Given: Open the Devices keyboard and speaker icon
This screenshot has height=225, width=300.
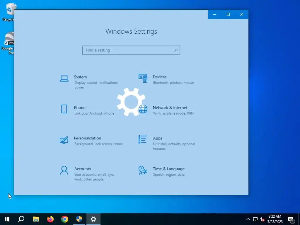Looking at the screenshot, I should (143, 78).
